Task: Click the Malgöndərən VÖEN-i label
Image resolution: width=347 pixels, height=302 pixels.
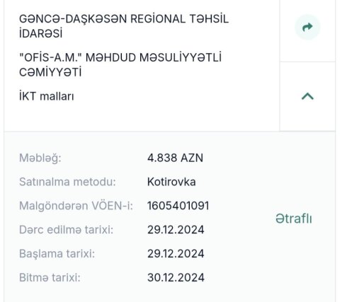Action: [x=76, y=206]
